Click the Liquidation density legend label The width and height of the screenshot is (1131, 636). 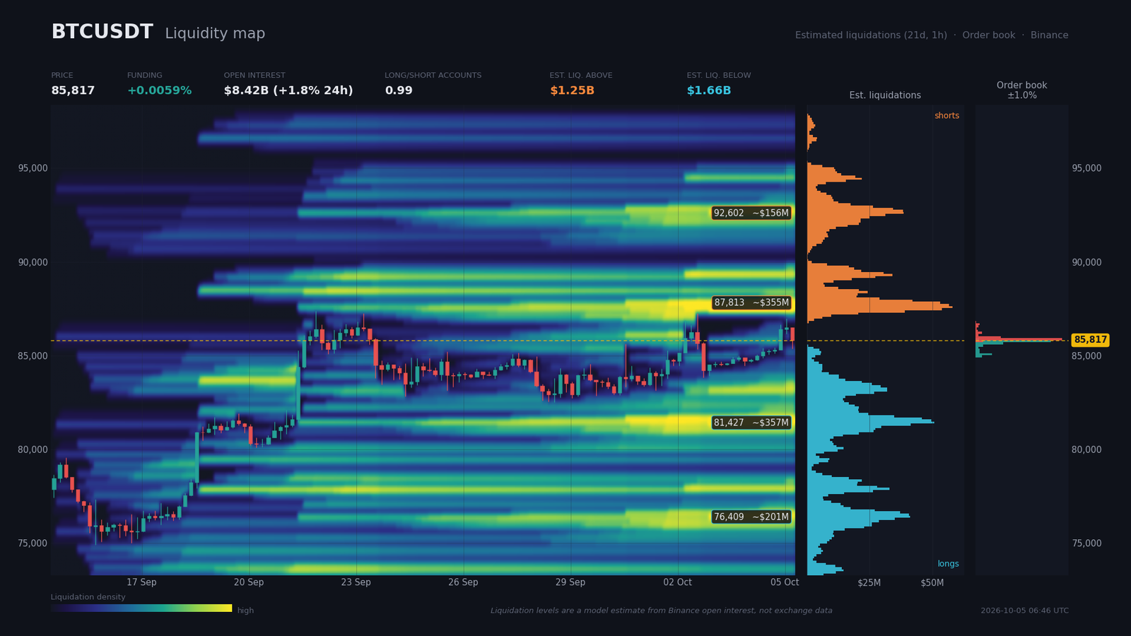pyautogui.click(x=88, y=597)
